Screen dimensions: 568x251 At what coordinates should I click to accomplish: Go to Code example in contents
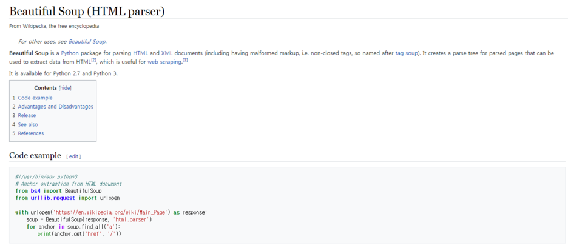35,98
